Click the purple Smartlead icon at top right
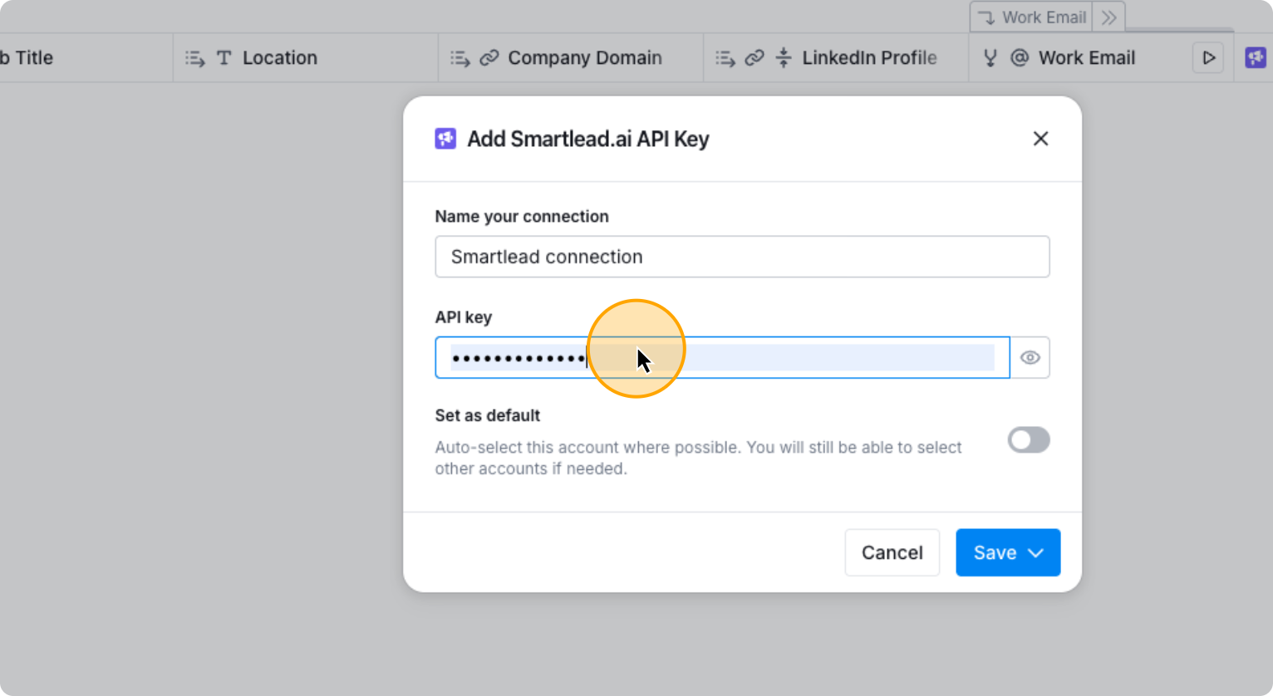1273x696 pixels. click(x=1256, y=57)
